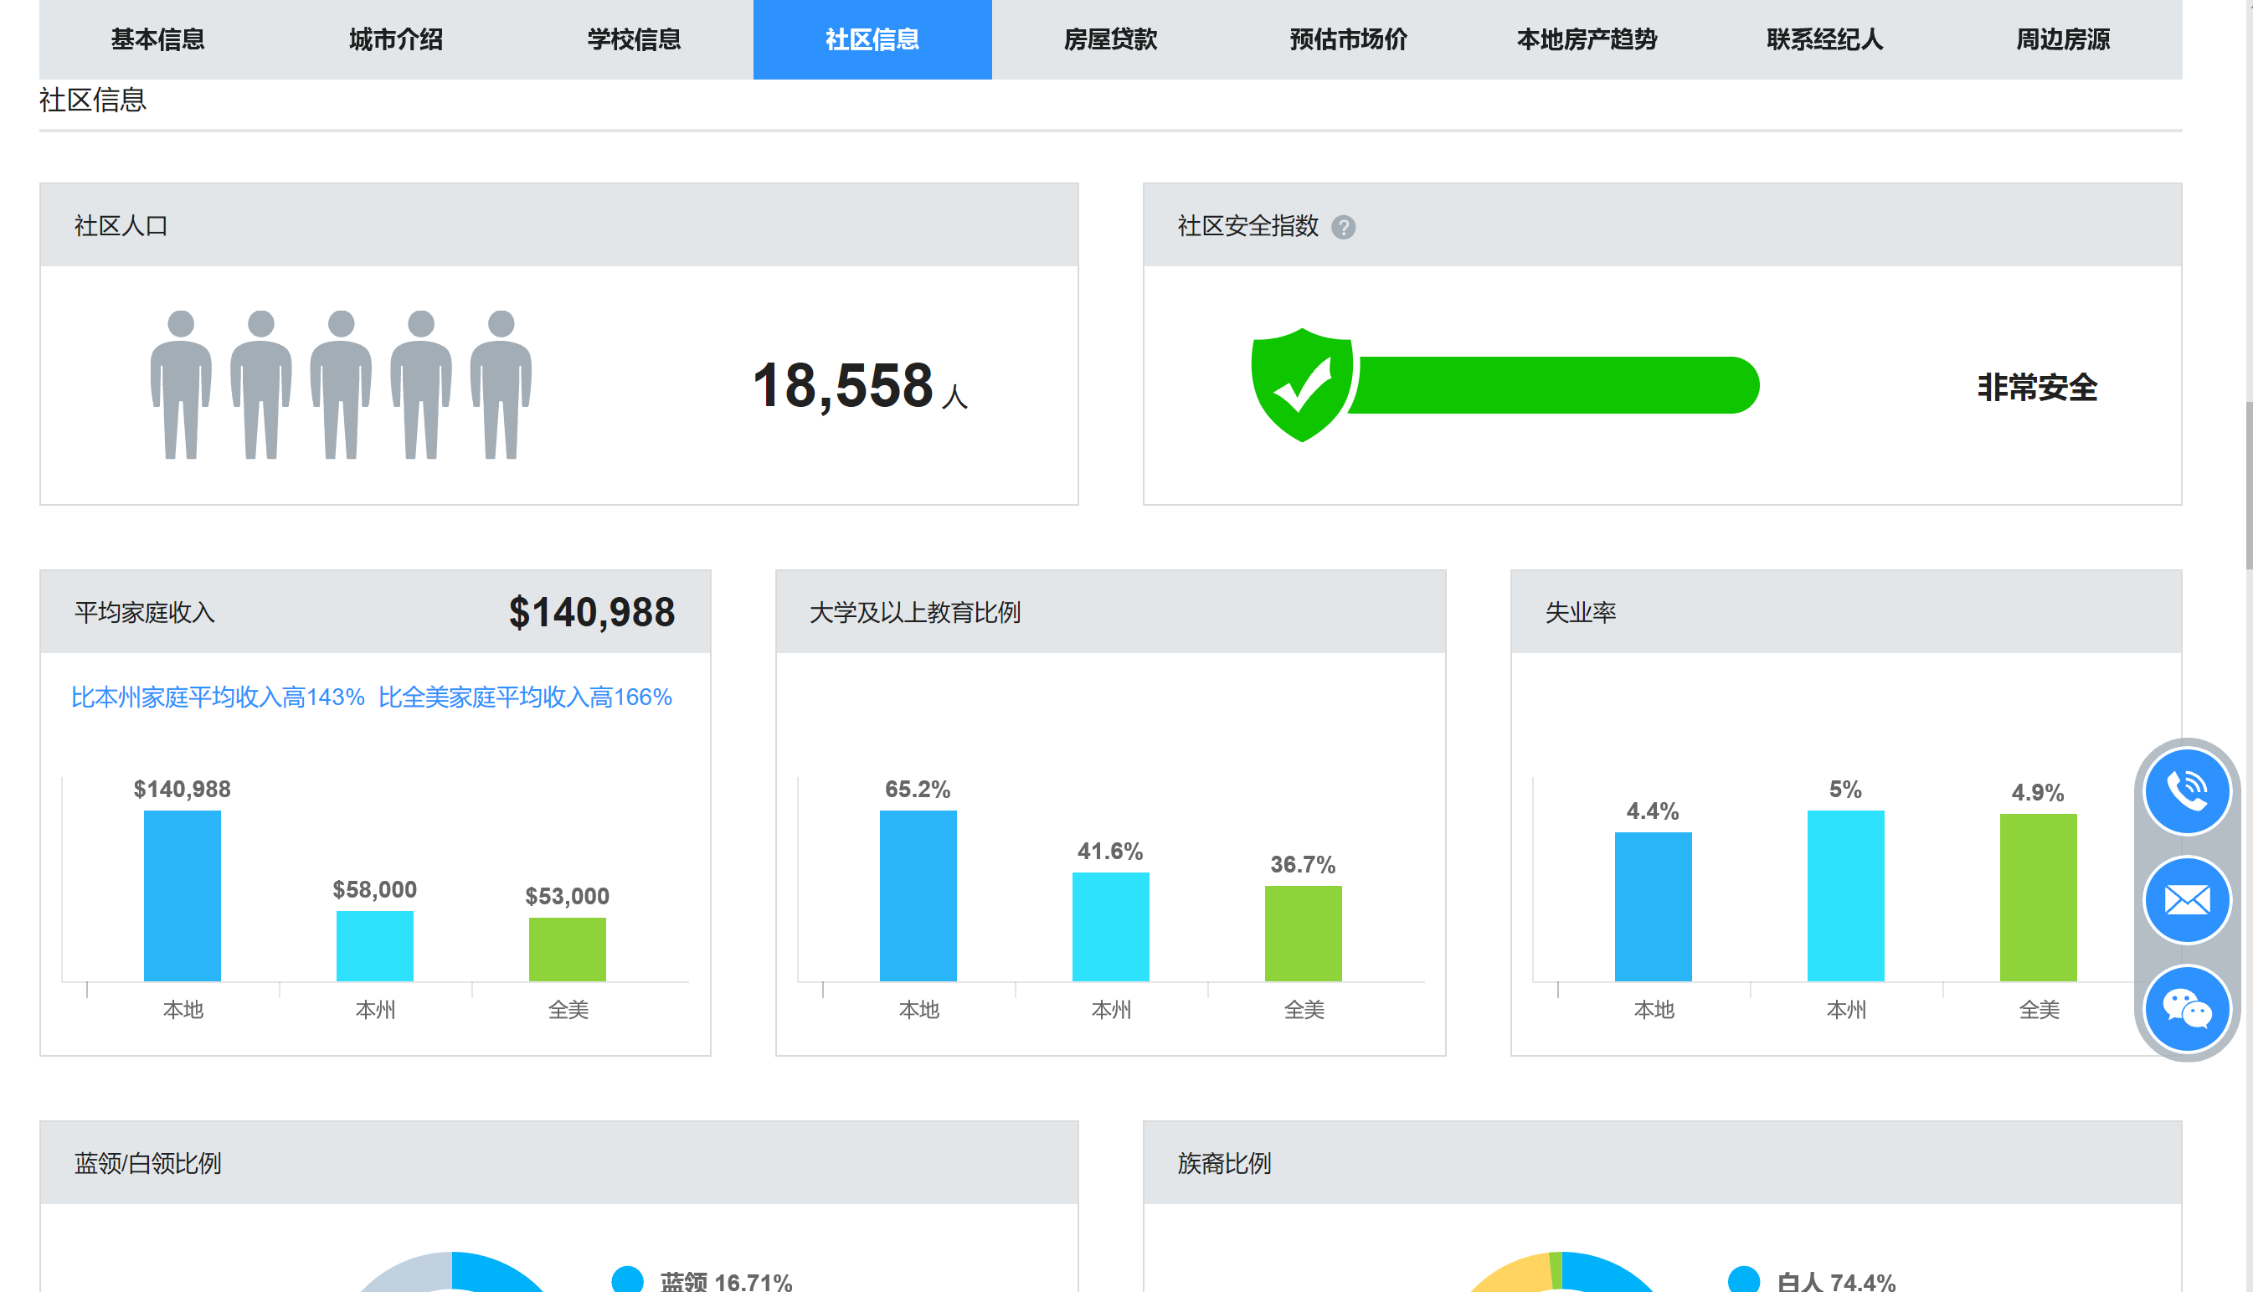Click the 本州 income bar $58,000
Image resolution: width=2253 pixels, height=1292 pixels.
374,946
